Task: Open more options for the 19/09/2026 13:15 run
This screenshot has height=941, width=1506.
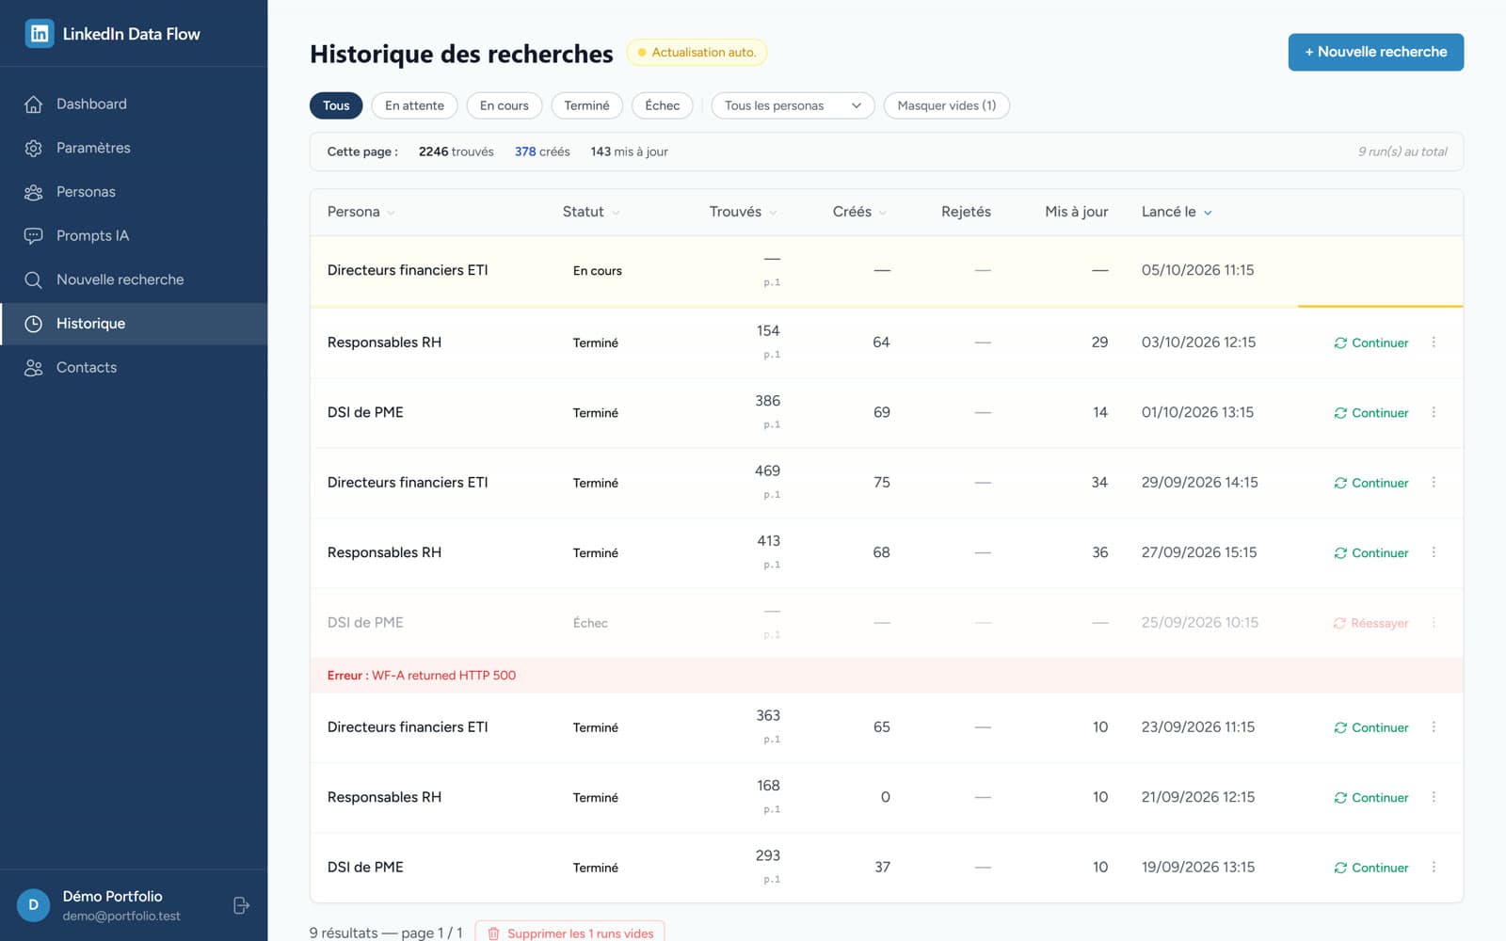Action: pos(1434,868)
